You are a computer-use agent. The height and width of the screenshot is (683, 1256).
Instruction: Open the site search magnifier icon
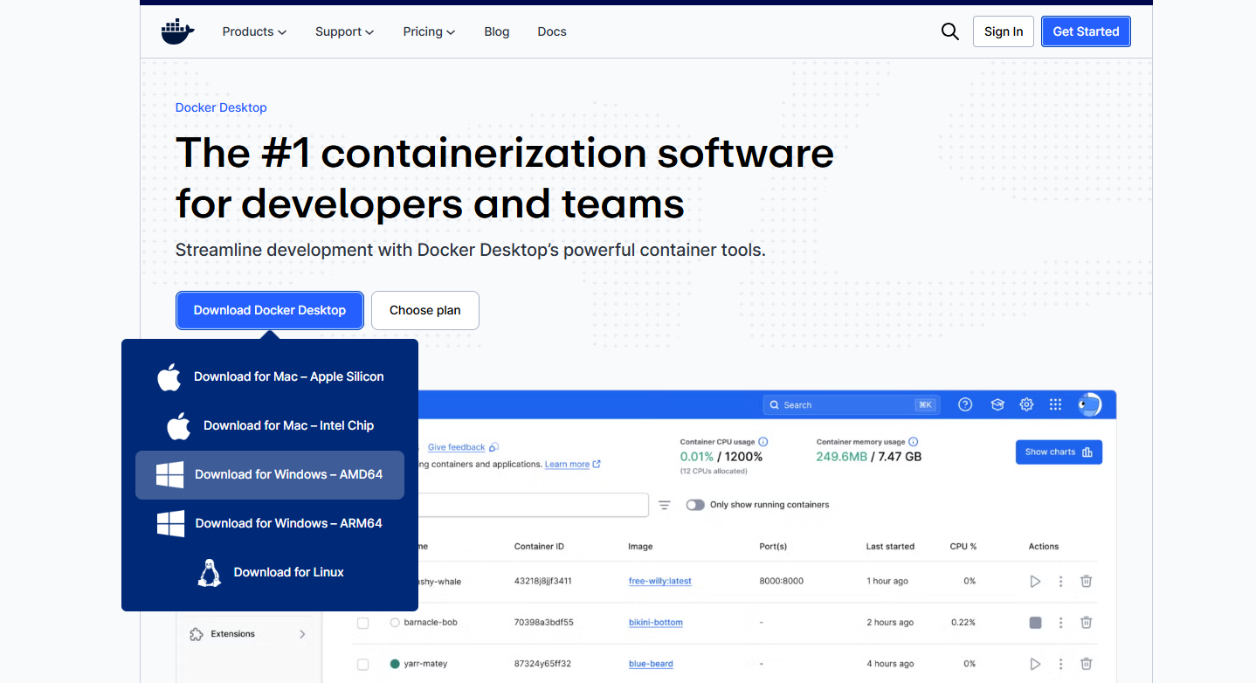(950, 31)
